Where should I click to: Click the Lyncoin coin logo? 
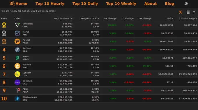tap(17, 74)
